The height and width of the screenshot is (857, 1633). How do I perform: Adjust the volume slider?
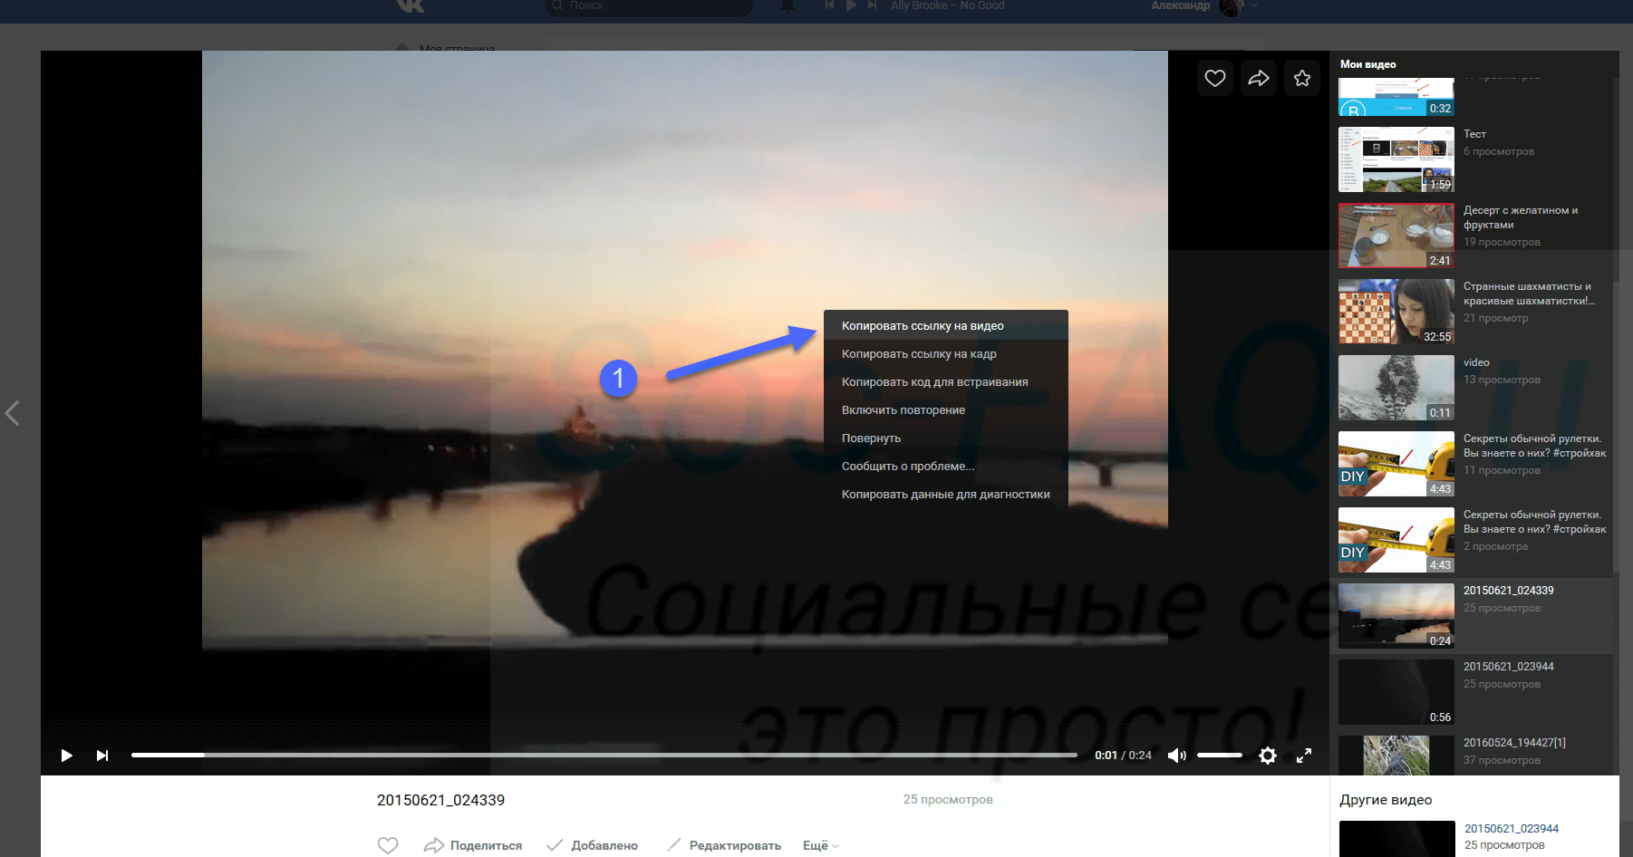tap(1219, 755)
